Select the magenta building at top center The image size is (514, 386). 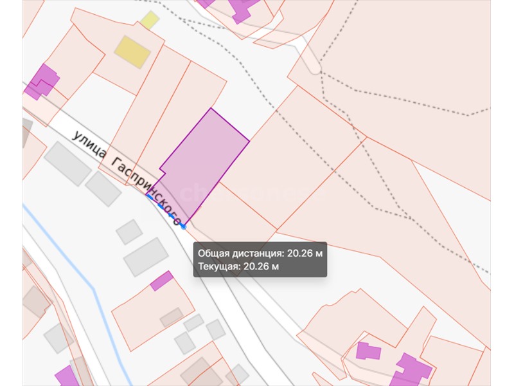(x=240, y=8)
